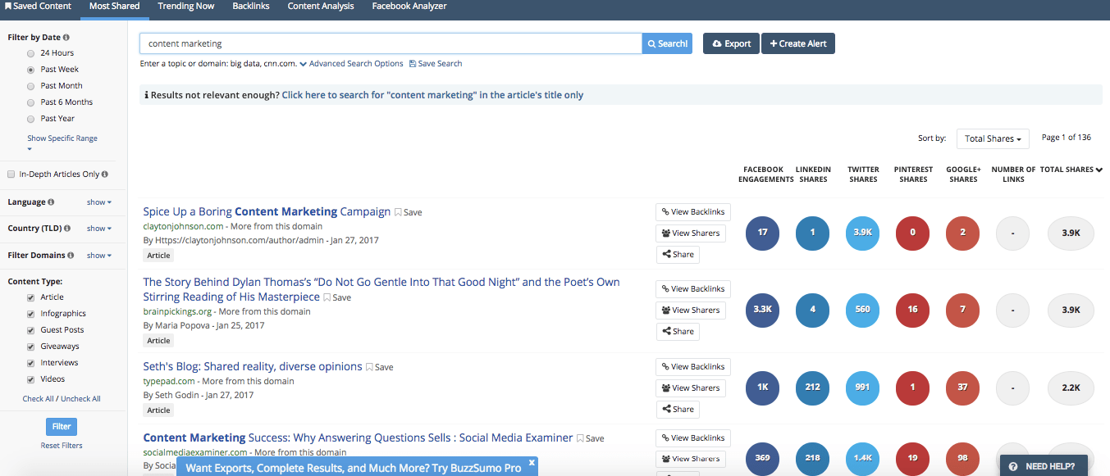Open the Total Shares sort dropdown

coord(993,138)
